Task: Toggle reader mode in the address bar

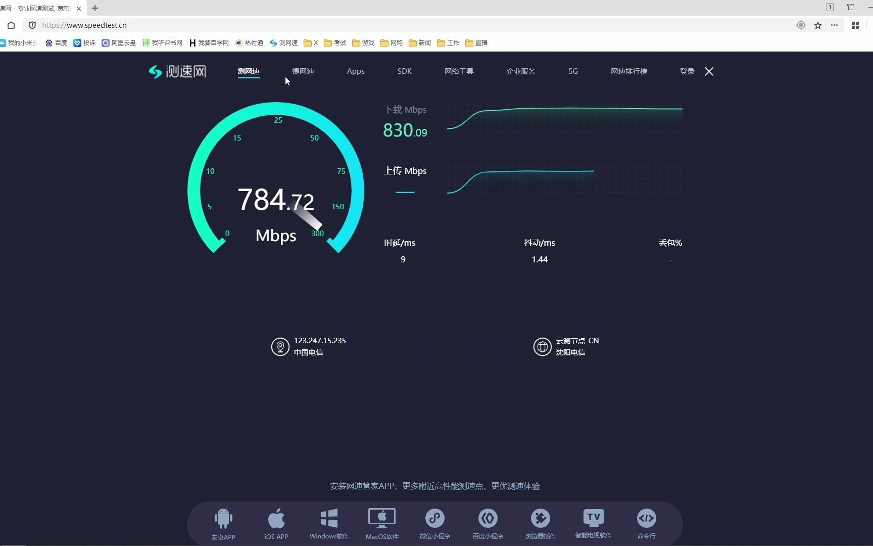Action: [x=801, y=25]
